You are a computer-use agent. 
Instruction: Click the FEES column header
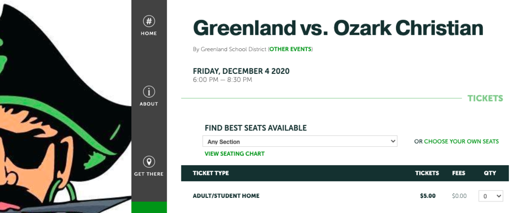[459, 173]
